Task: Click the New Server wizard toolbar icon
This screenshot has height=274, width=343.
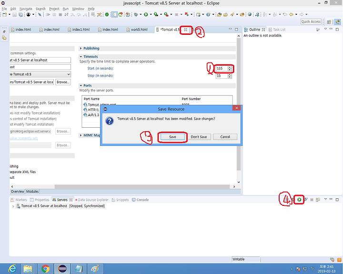Action: pos(198,14)
